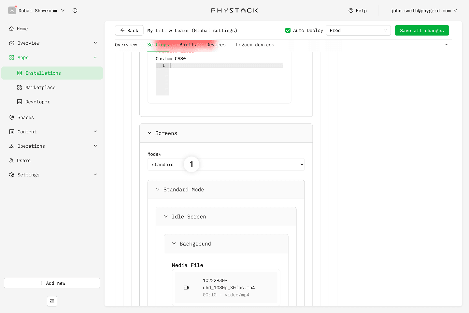
Task: Click the Help question mark icon
Action: click(x=351, y=10)
